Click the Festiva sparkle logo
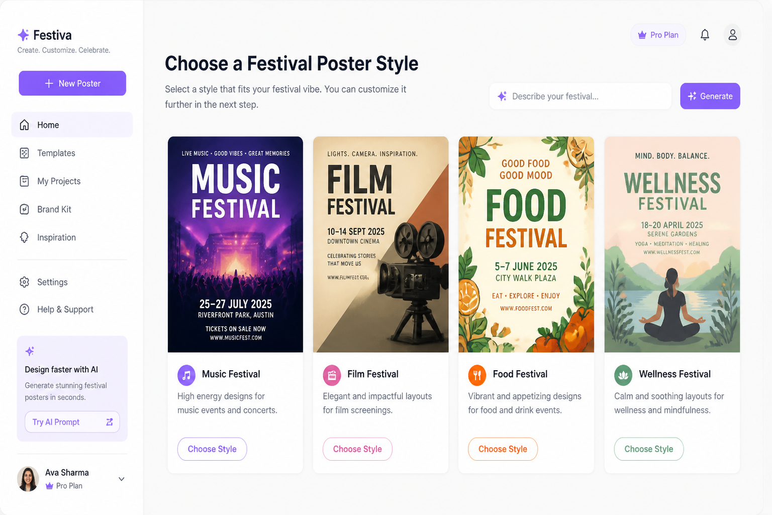The height and width of the screenshot is (515, 772). (x=23, y=35)
